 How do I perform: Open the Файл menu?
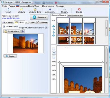point(4,6)
